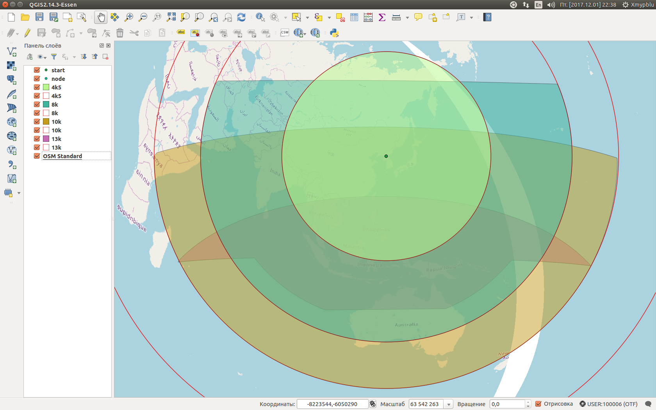
Task: Open the select features dropdown arrow
Action: 307,17
